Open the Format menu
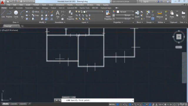The width and height of the screenshot is (188, 106). point(36,5)
